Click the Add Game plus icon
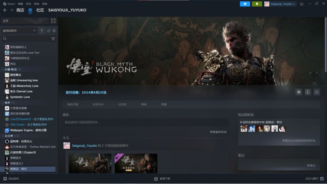Image resolution: width=327 pixels, height=184 pixels. pos(5,179)
